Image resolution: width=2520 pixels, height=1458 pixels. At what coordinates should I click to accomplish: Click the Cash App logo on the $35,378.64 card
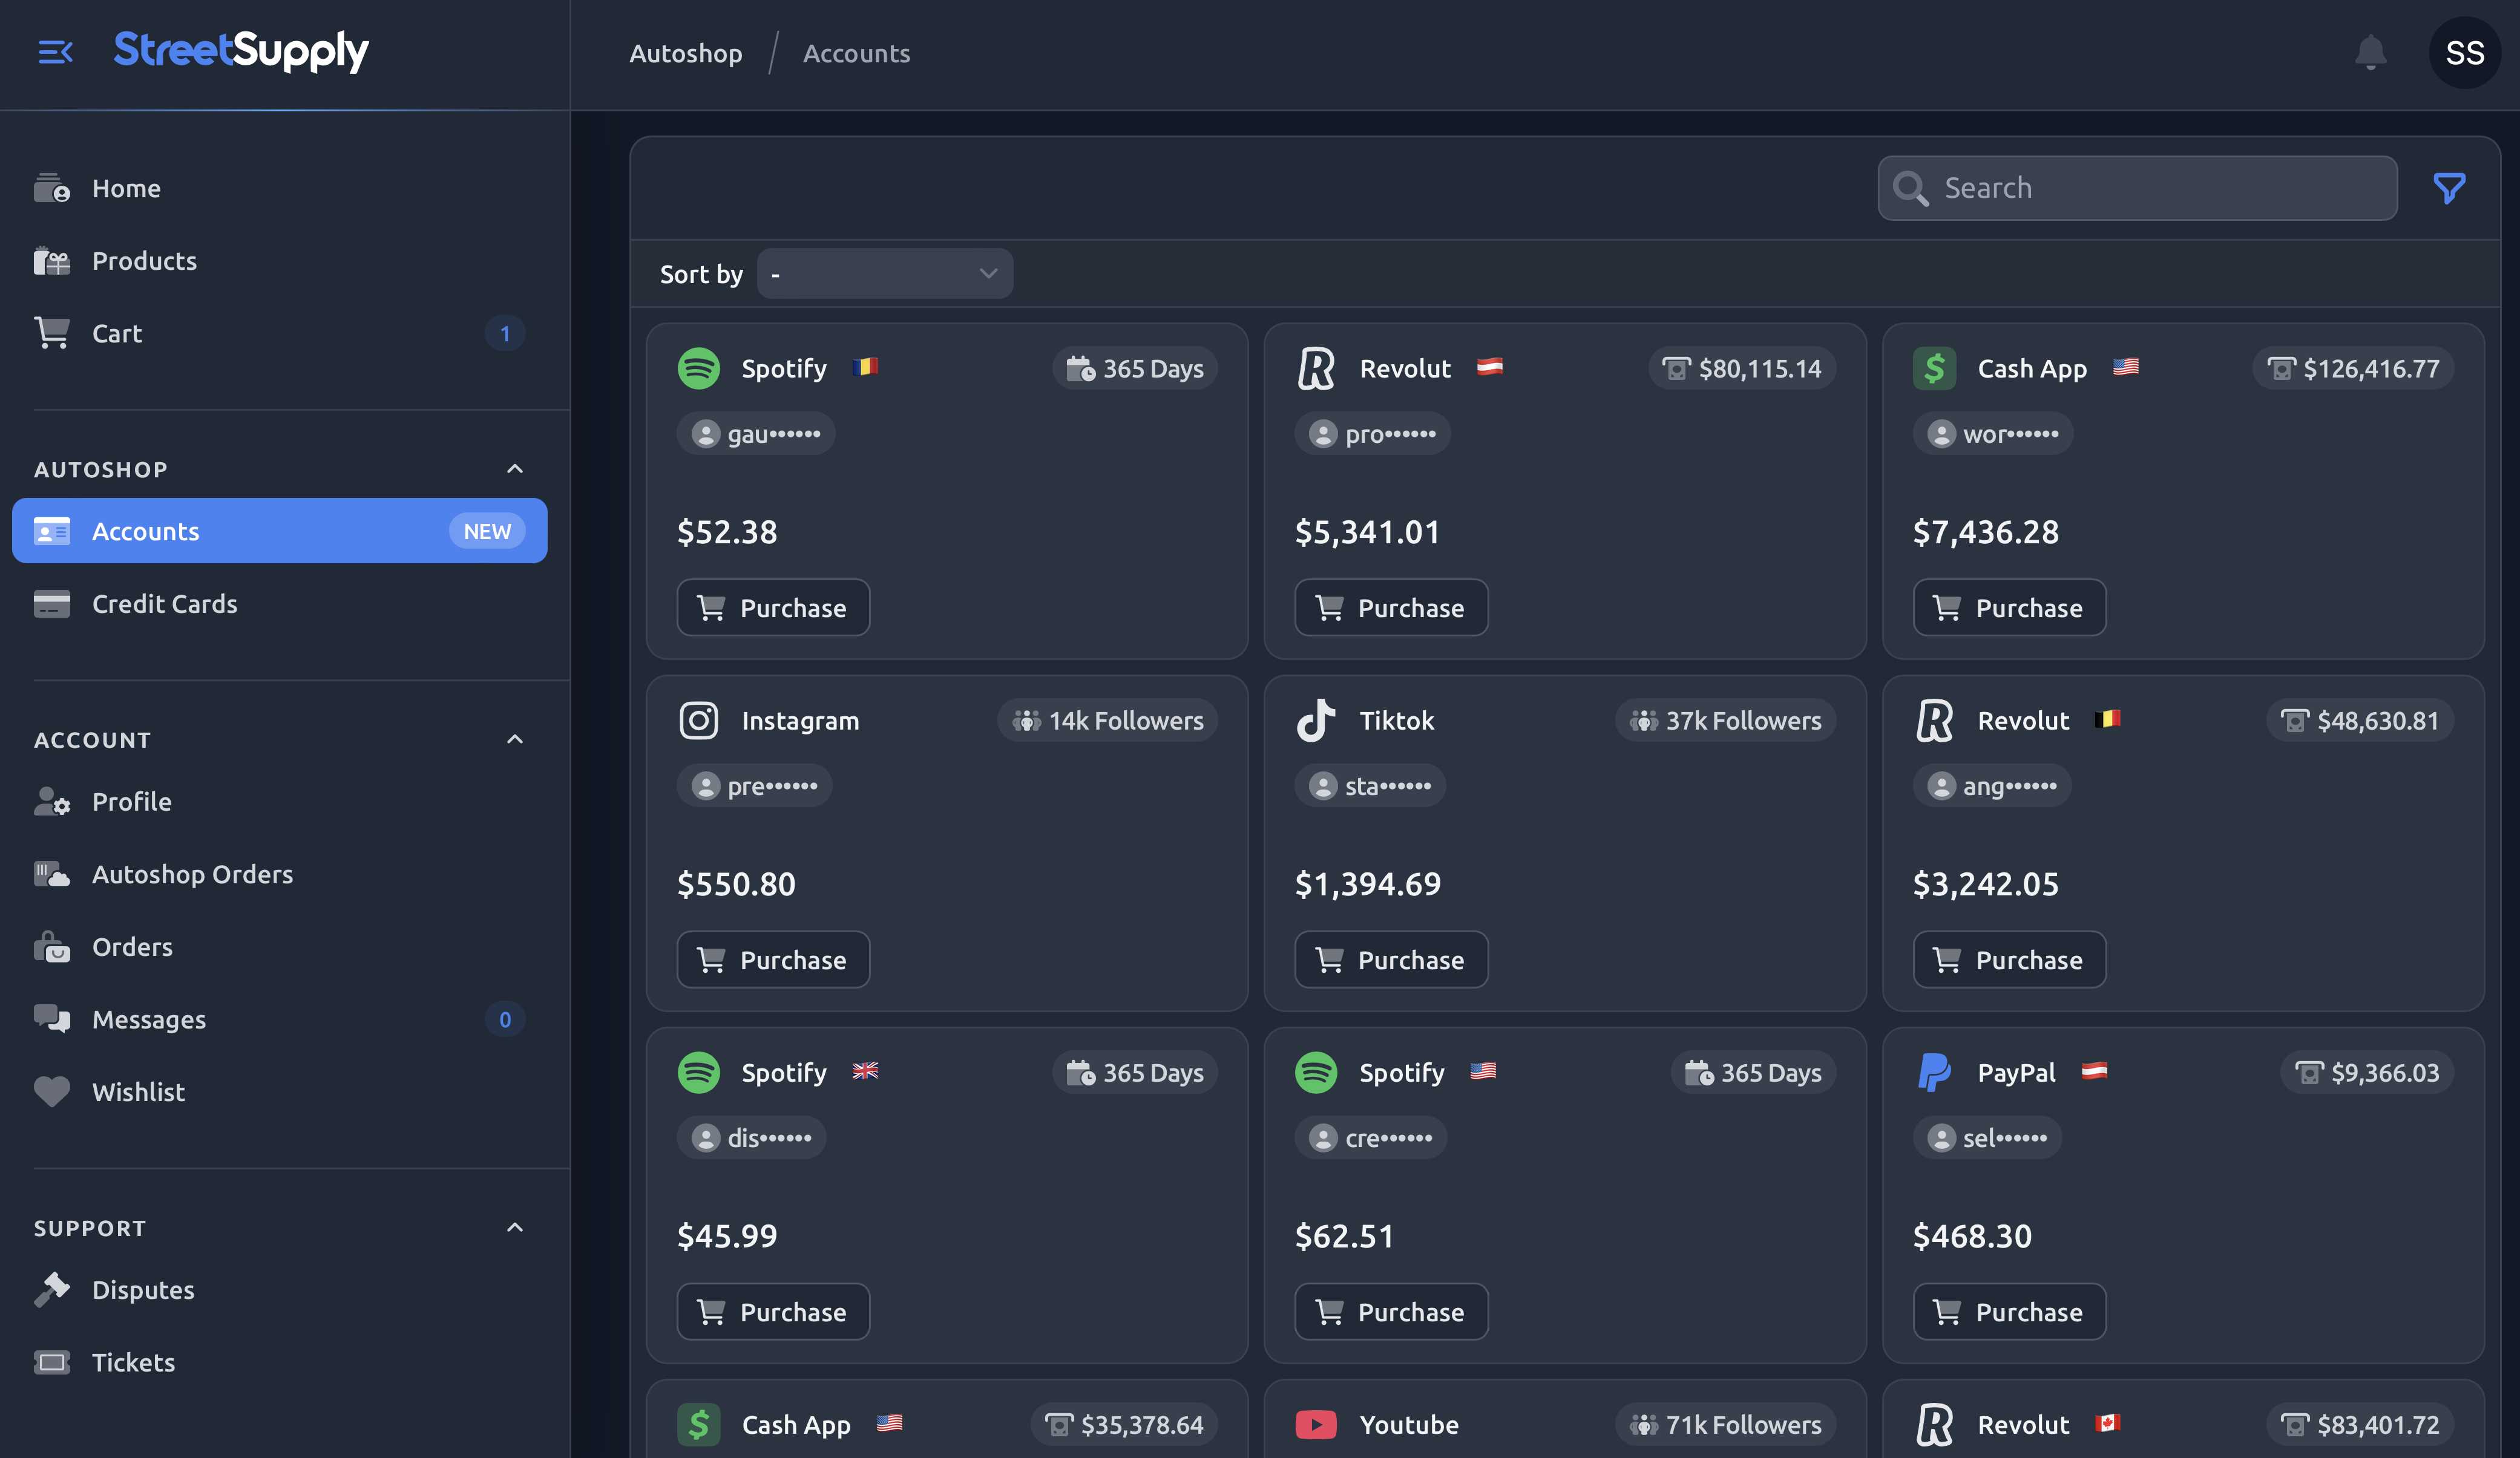click(699, 1424)
